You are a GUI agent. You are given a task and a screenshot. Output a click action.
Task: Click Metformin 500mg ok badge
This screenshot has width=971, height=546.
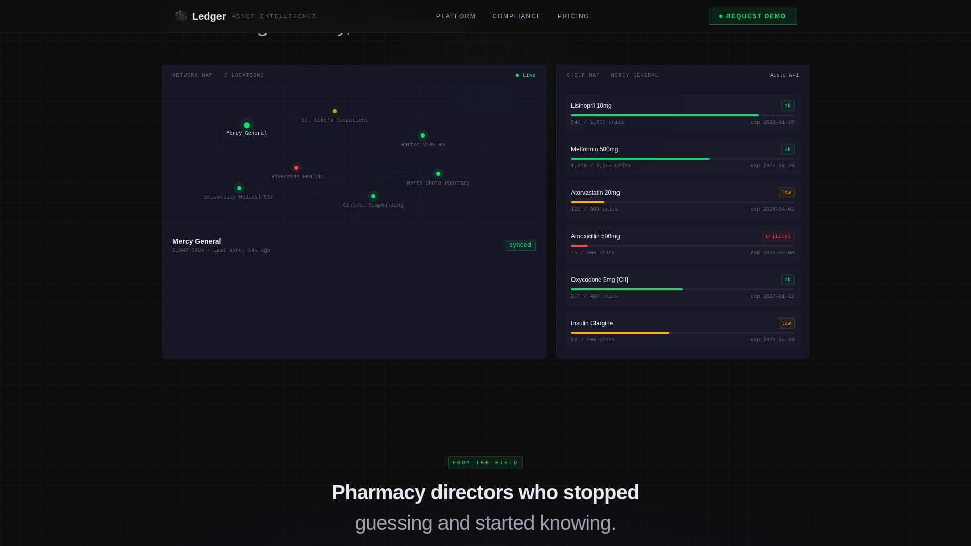787,149
